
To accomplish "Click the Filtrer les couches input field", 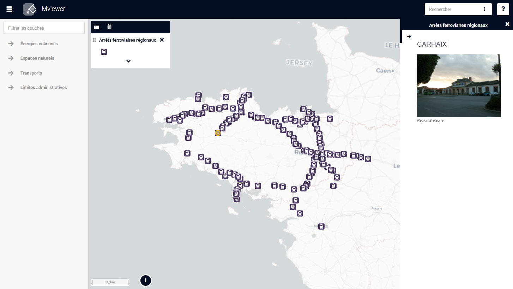I will 44,28.
